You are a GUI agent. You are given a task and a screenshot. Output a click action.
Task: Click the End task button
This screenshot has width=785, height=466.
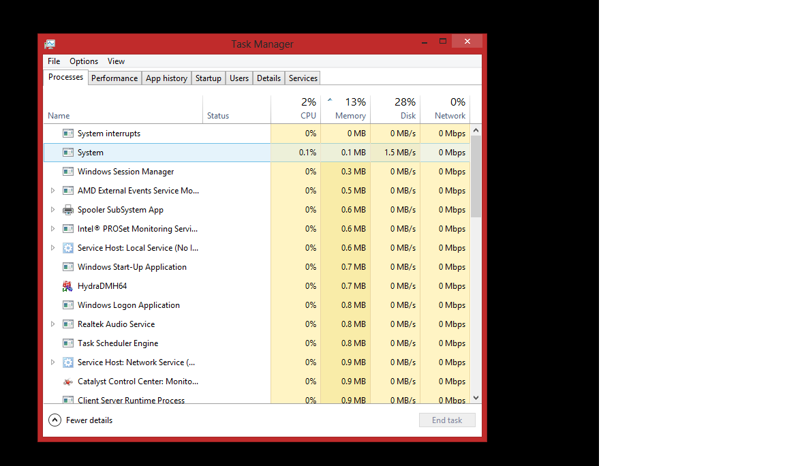tap(447, 420)
